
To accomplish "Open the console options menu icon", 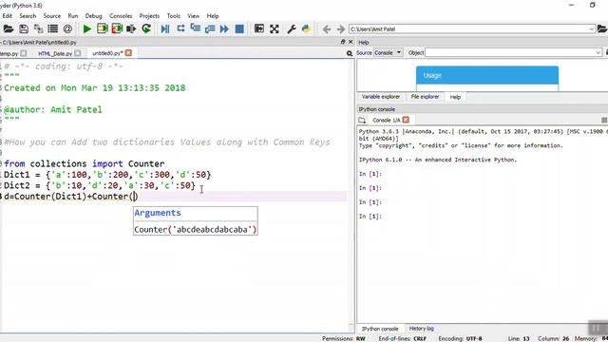I will [x=604, y=121].
